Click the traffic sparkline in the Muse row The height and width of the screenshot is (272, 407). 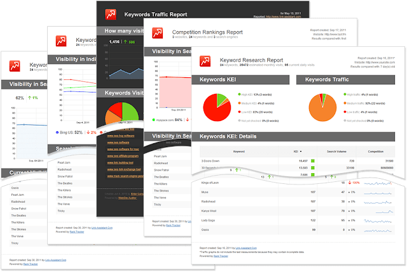378,193
